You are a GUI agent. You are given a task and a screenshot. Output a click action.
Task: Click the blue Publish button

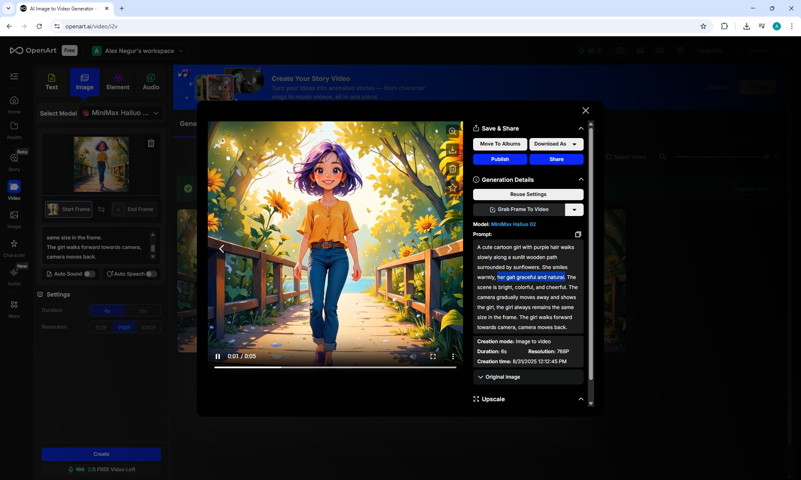point(500,159)
